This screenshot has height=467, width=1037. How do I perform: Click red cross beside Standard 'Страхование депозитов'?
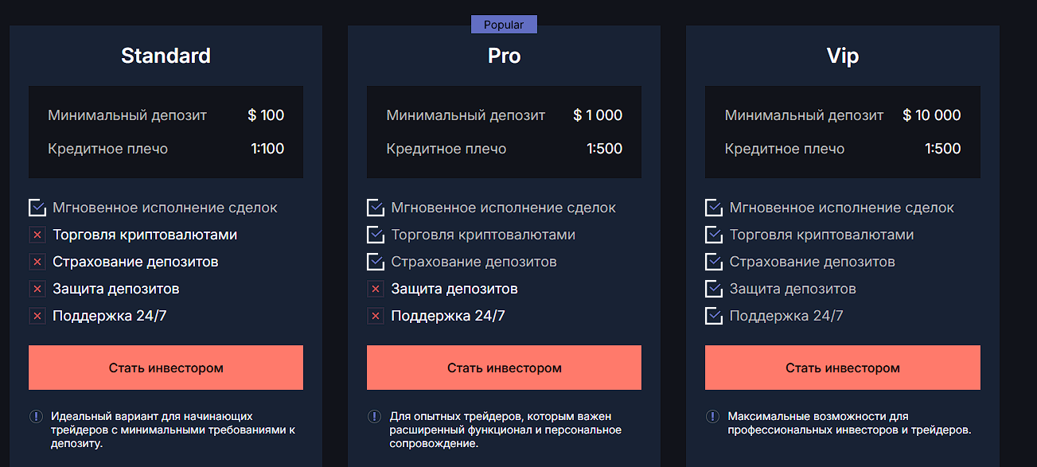(x=37, y=262)
